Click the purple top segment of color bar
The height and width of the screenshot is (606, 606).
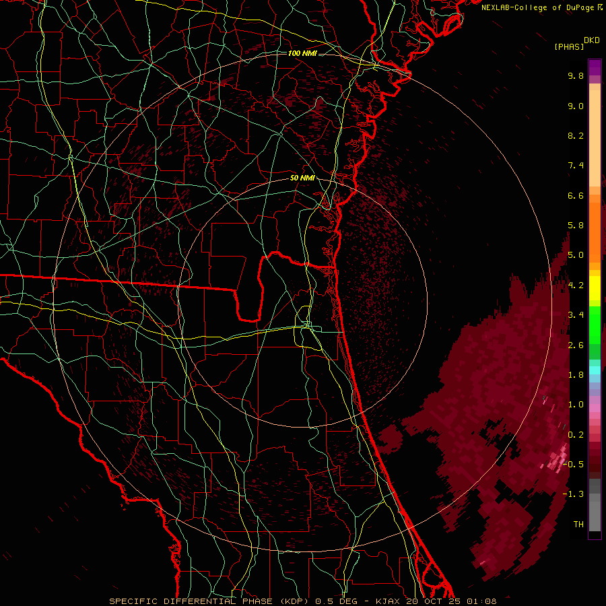(595, 67)
